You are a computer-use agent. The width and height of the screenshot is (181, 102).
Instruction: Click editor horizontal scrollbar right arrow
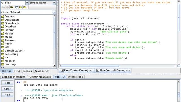[176, 66]
